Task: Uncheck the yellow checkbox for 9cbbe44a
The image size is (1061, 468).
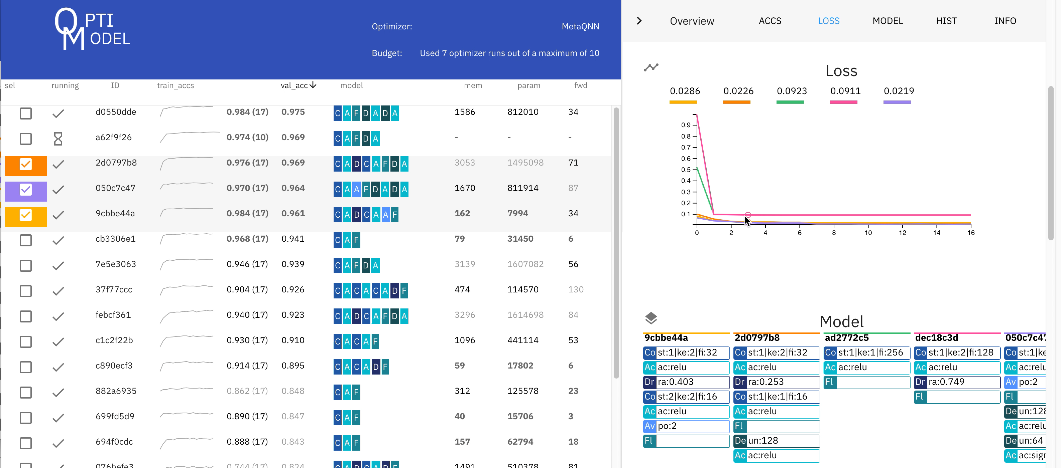Action: 25,215
